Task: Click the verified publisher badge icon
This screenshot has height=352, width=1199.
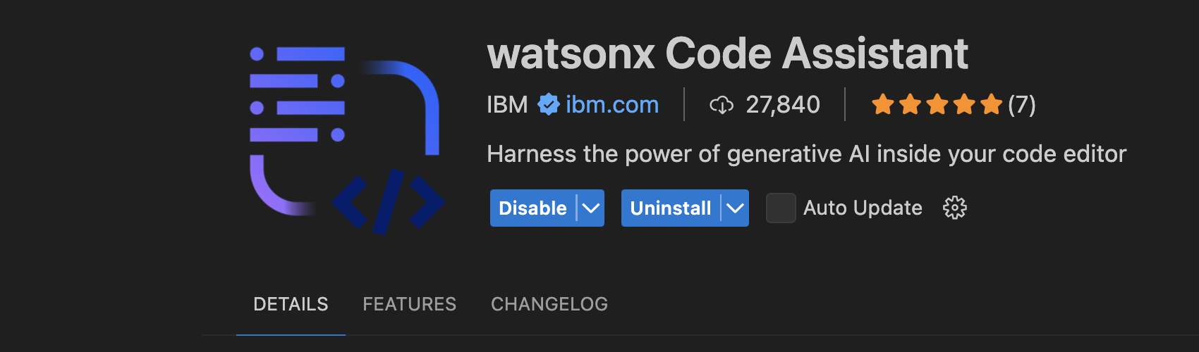Action: pos(548,105)
